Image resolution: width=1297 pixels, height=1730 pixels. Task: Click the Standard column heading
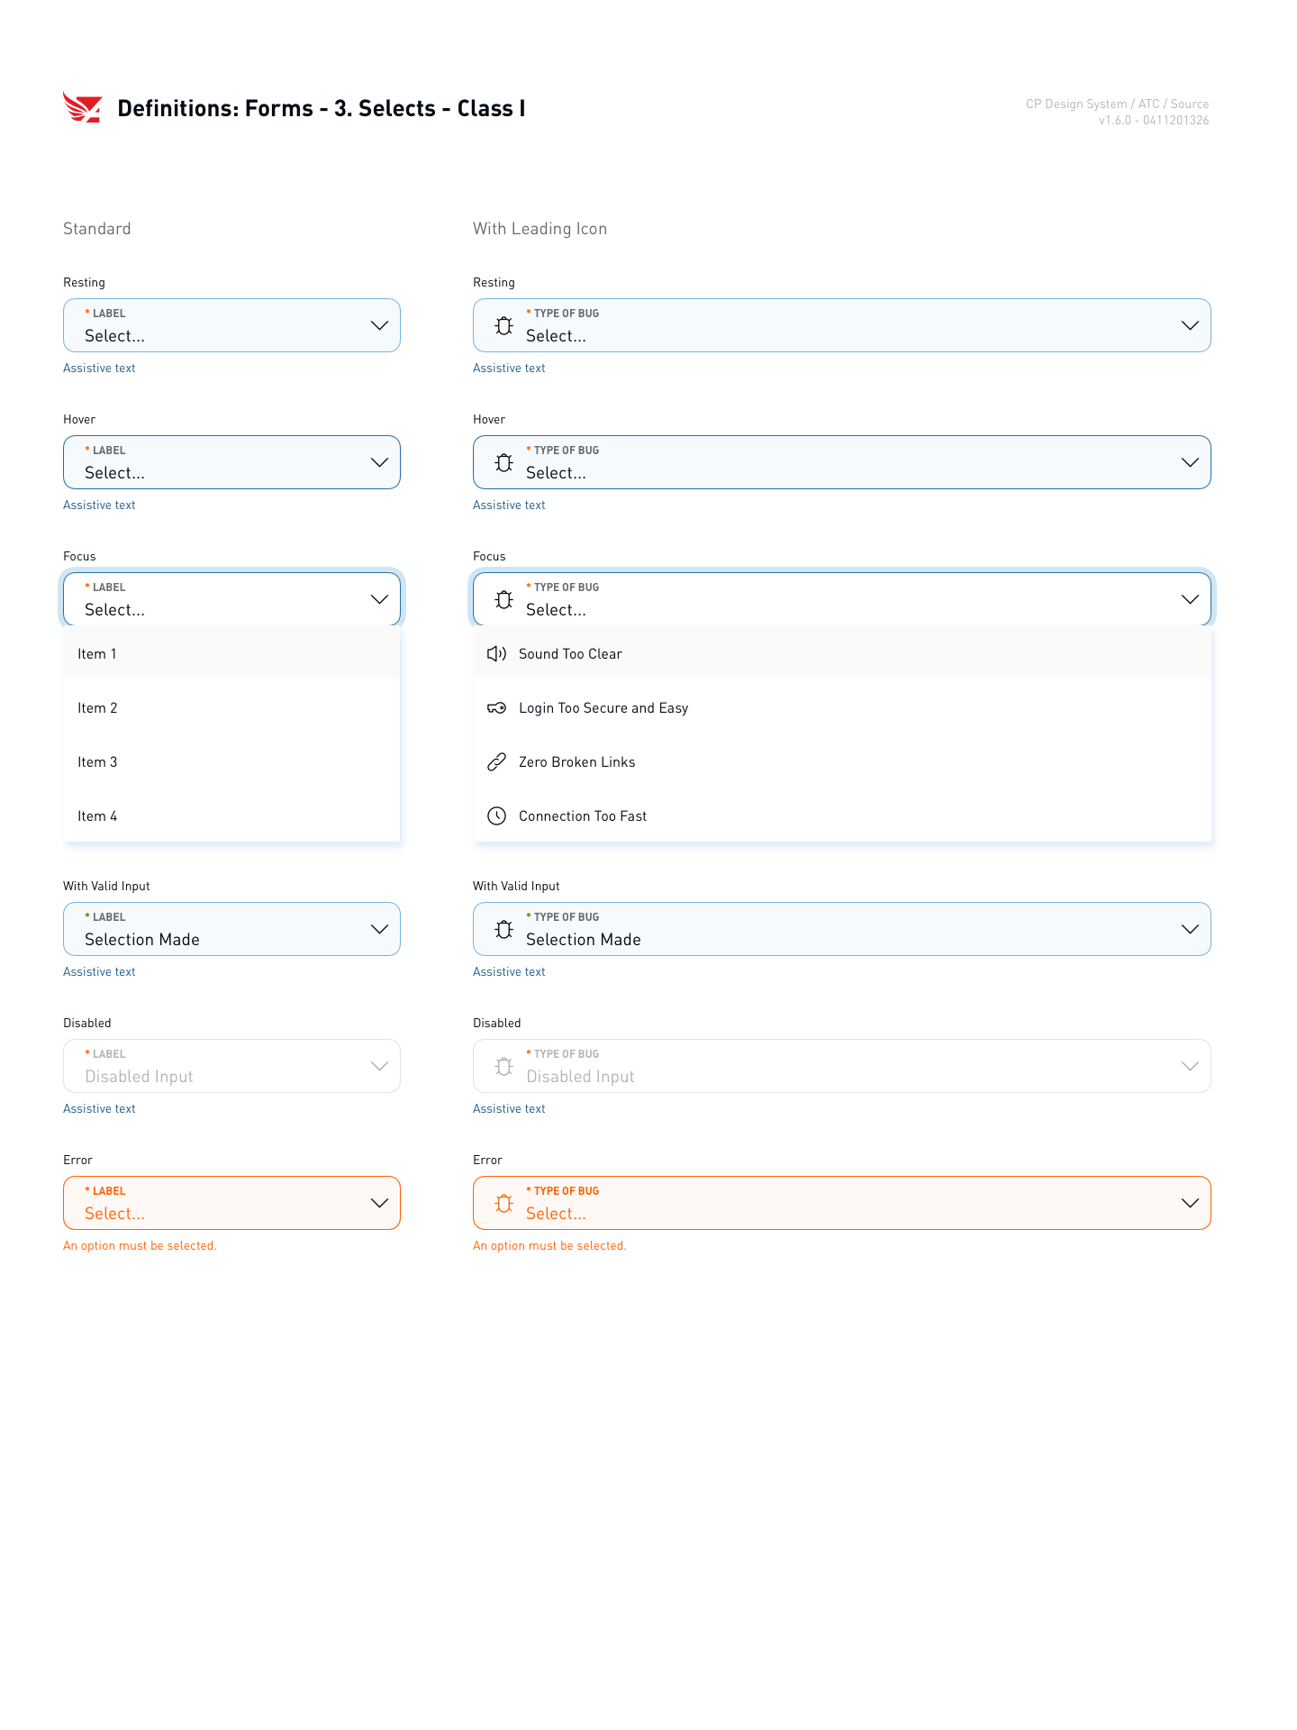click(x=97, y=229)
